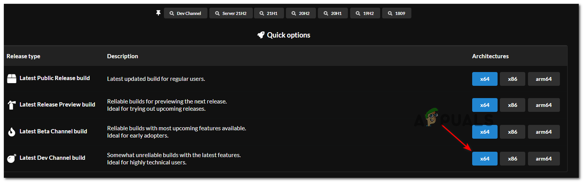Click the flame icon for Beta Channel build
This screenshot has height=182, width=583.
[x=12, y=132]
